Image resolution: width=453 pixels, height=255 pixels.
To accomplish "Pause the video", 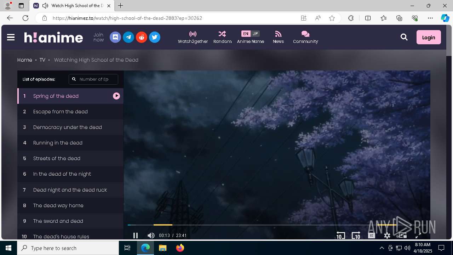I will click(136, 236).
